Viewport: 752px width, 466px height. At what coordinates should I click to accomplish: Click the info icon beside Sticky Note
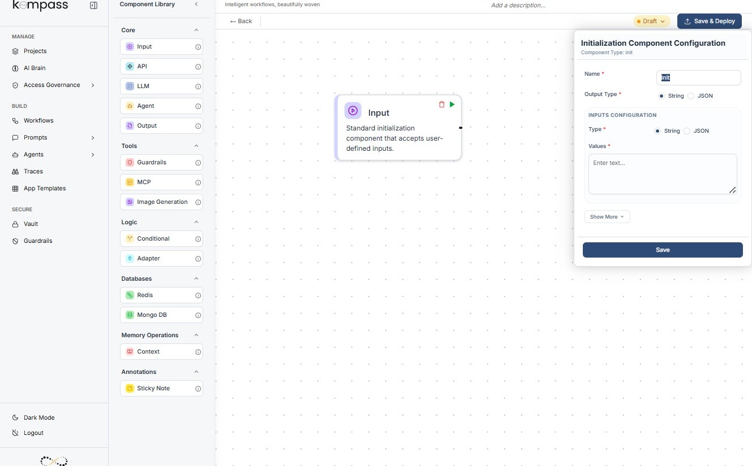click(x=198, y=389)
